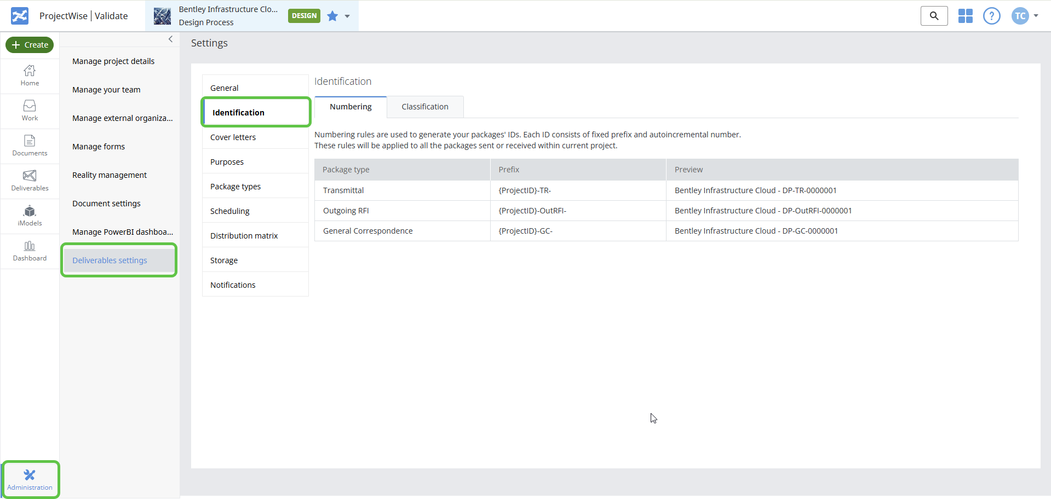Click the Create button

click(30, 45)
